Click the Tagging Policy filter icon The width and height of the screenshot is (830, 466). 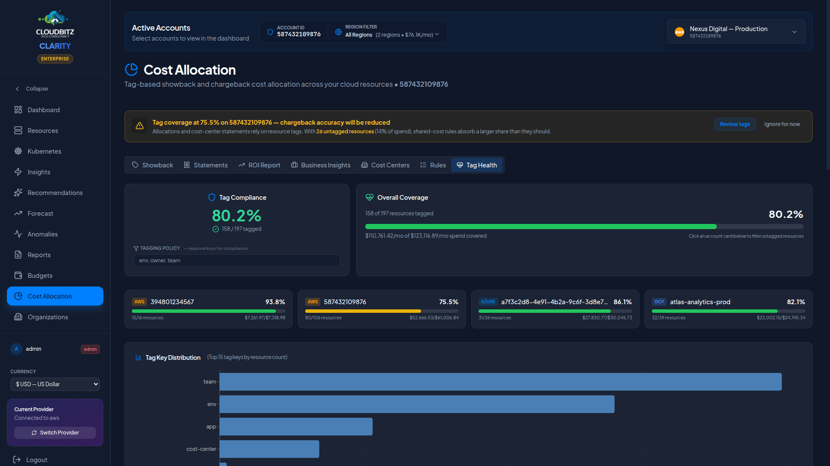click(136, 249)
